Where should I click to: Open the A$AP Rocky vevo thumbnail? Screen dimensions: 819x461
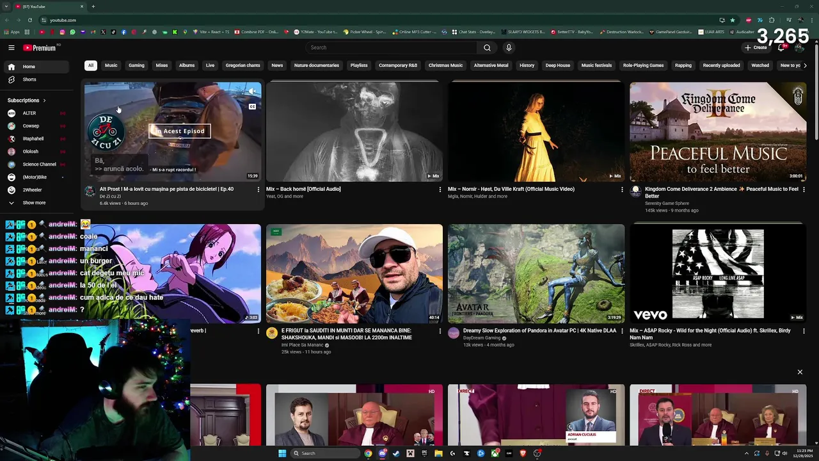[x=718, y=273]
